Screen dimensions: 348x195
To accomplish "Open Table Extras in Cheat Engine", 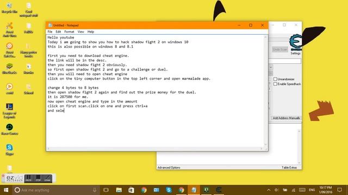I will pyautogui.click(x=289, y=167).
